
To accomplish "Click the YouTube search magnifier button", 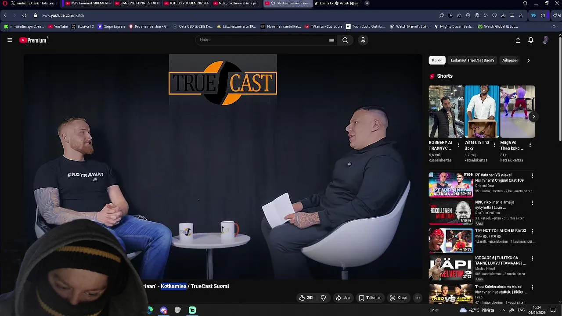I will click(345, 40).
